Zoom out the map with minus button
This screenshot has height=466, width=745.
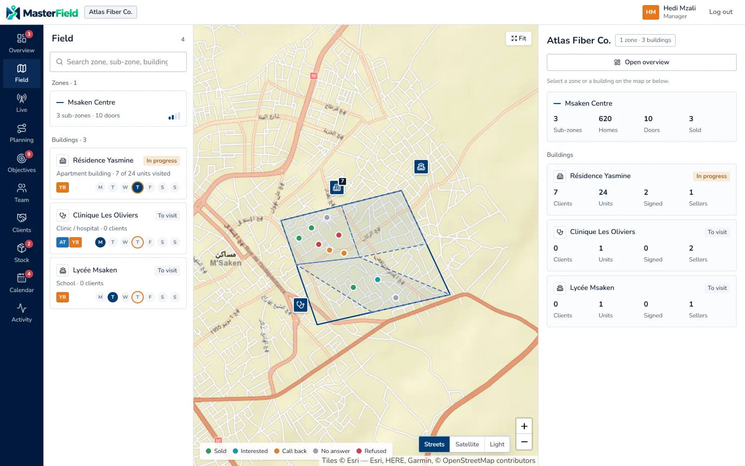pyautogui.click(x=524, y=442)
